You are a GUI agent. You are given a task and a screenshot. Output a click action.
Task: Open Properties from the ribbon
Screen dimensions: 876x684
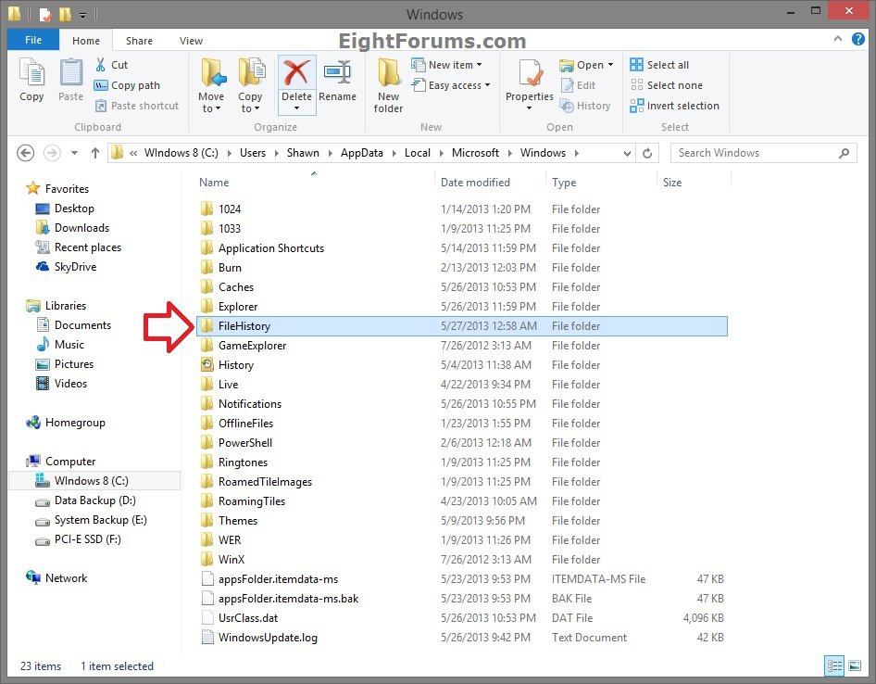(530, 82)
